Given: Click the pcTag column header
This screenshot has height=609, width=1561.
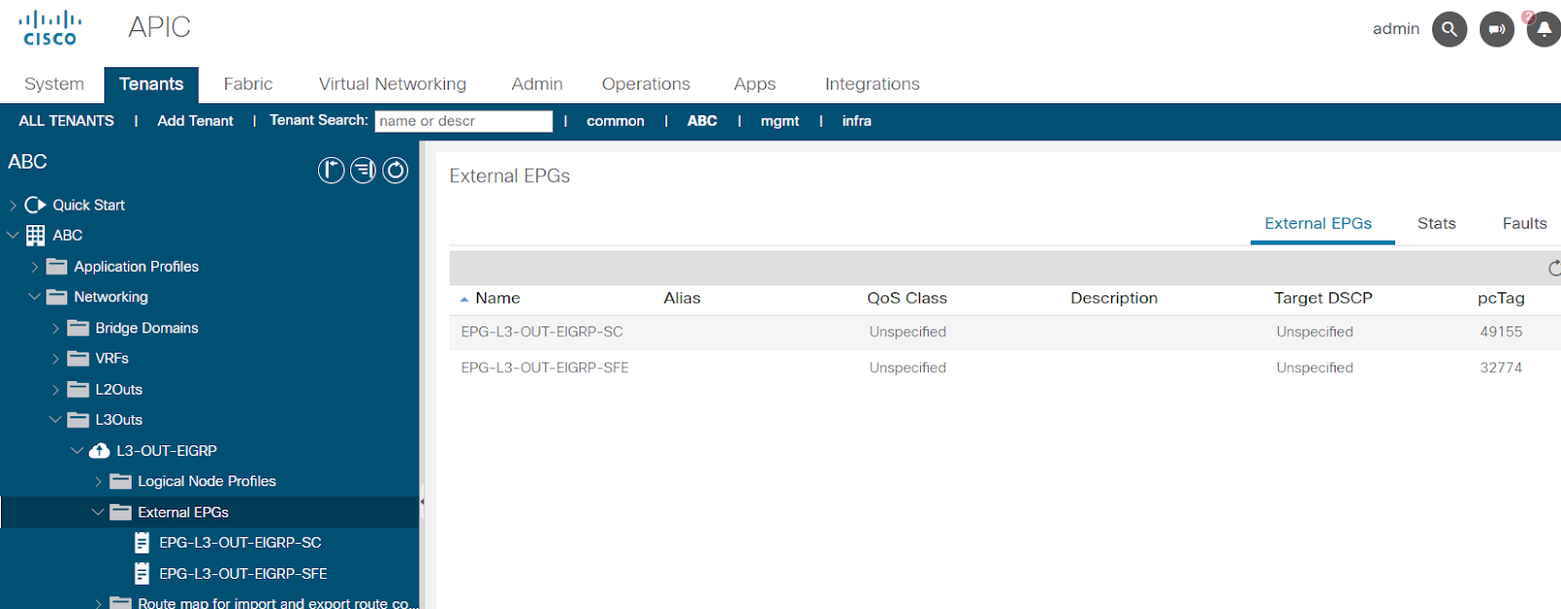Looking at the screenshot, I should click(x=1501, y=298).
